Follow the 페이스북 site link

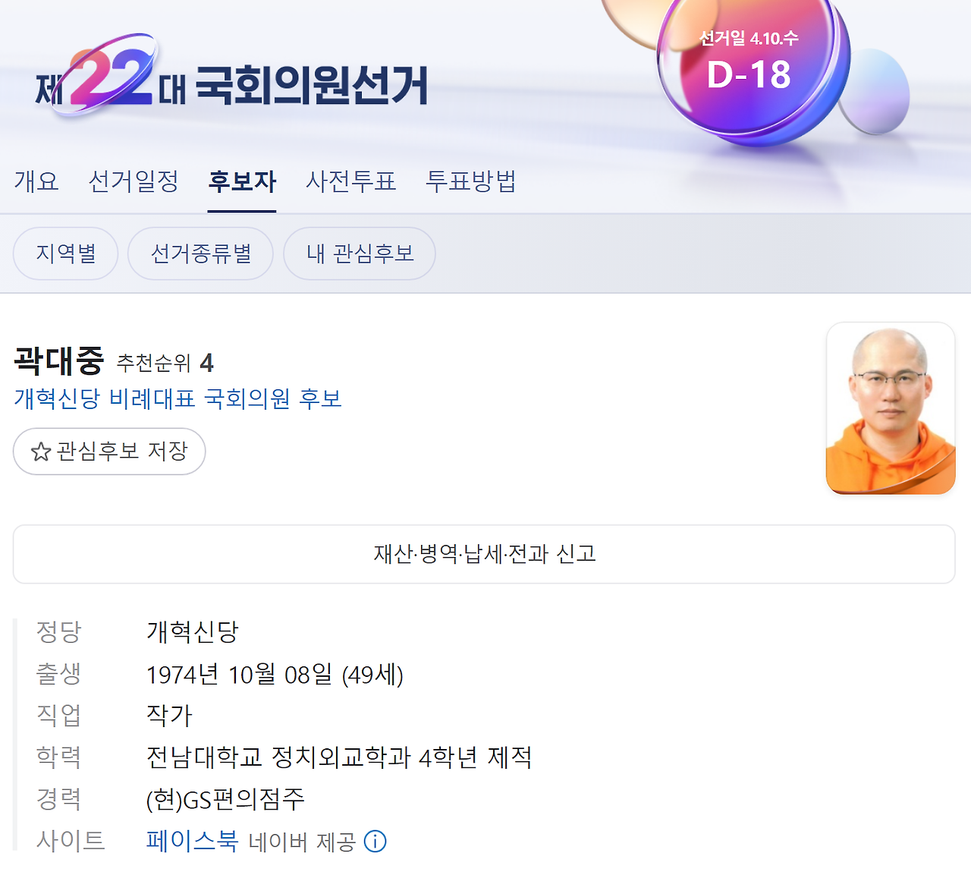tap(193, 840)
